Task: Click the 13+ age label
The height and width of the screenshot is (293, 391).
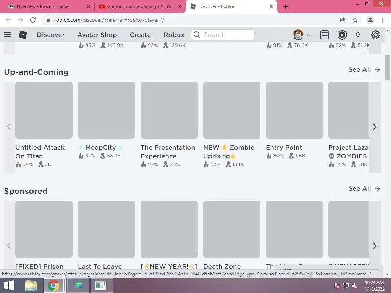Action: point(309,35)
